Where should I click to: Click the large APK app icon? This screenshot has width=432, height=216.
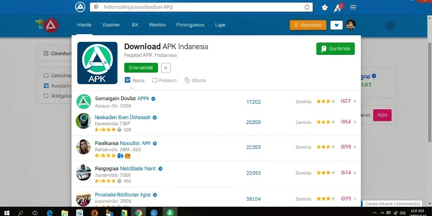pyautogui.click(x=97, y=63)
